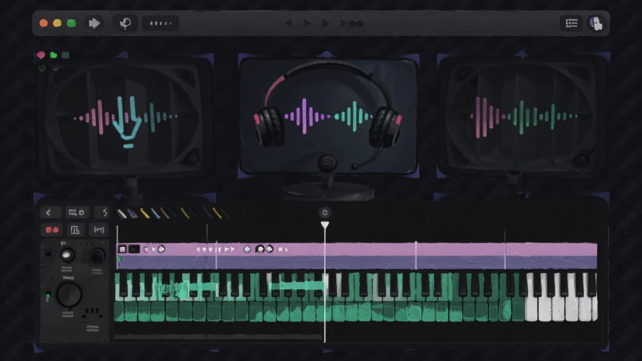
Task: Click the dotted display field in top toolbar
Action: click(160, 23)
